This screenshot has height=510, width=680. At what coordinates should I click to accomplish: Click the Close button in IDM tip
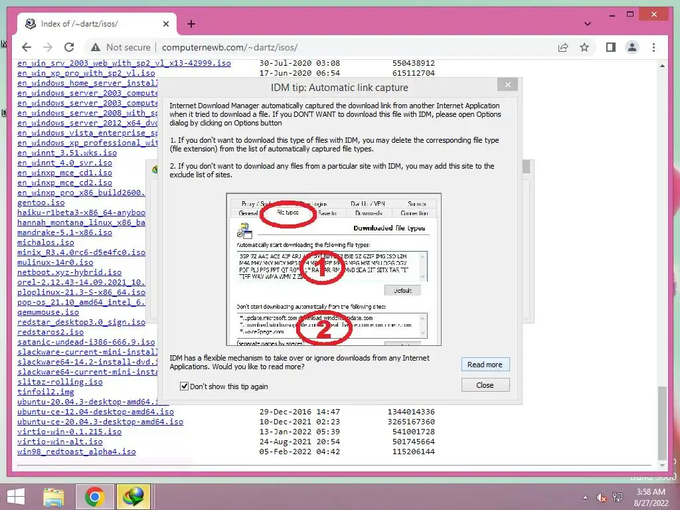(485, 385)
